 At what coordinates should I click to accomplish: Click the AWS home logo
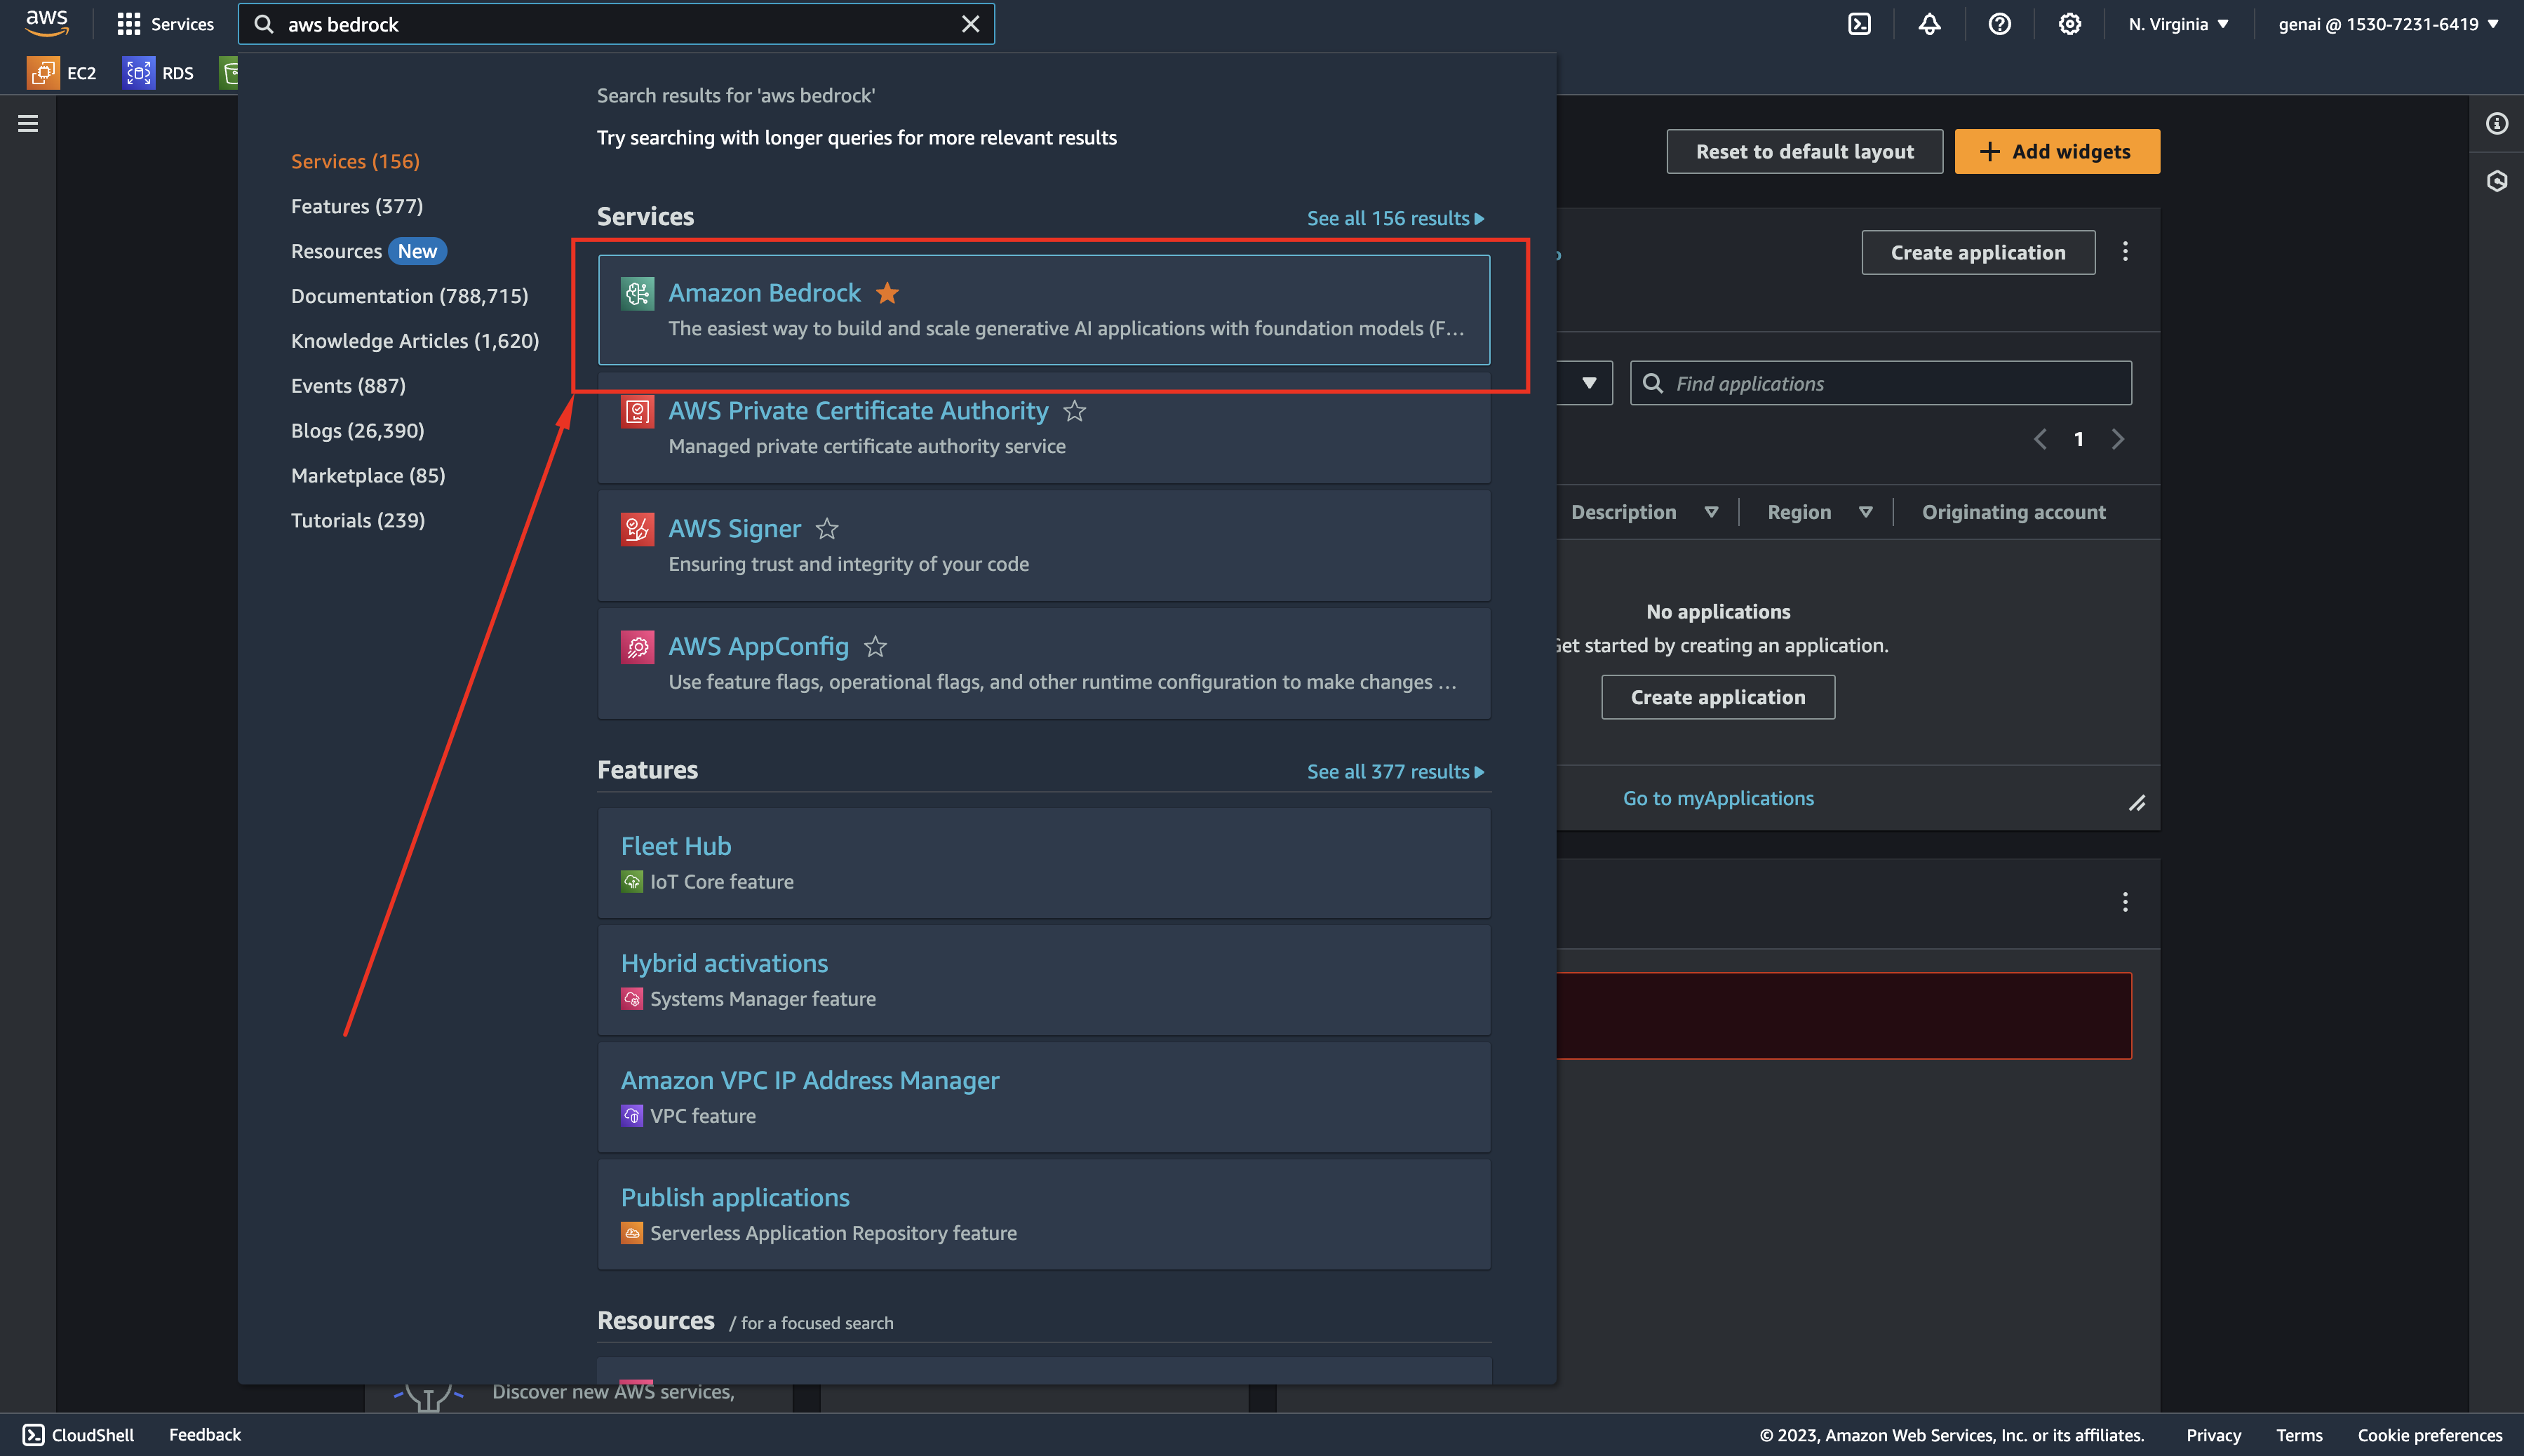(46, 23)
